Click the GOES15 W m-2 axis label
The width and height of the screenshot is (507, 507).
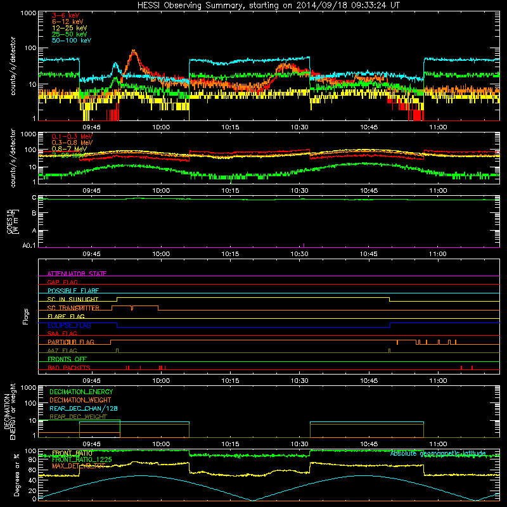(x=13, y=221)
